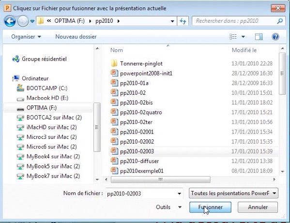Click file list scroll up arrow
The height and width of the screenshot is (223, 290).
click(x=282, y=48)
